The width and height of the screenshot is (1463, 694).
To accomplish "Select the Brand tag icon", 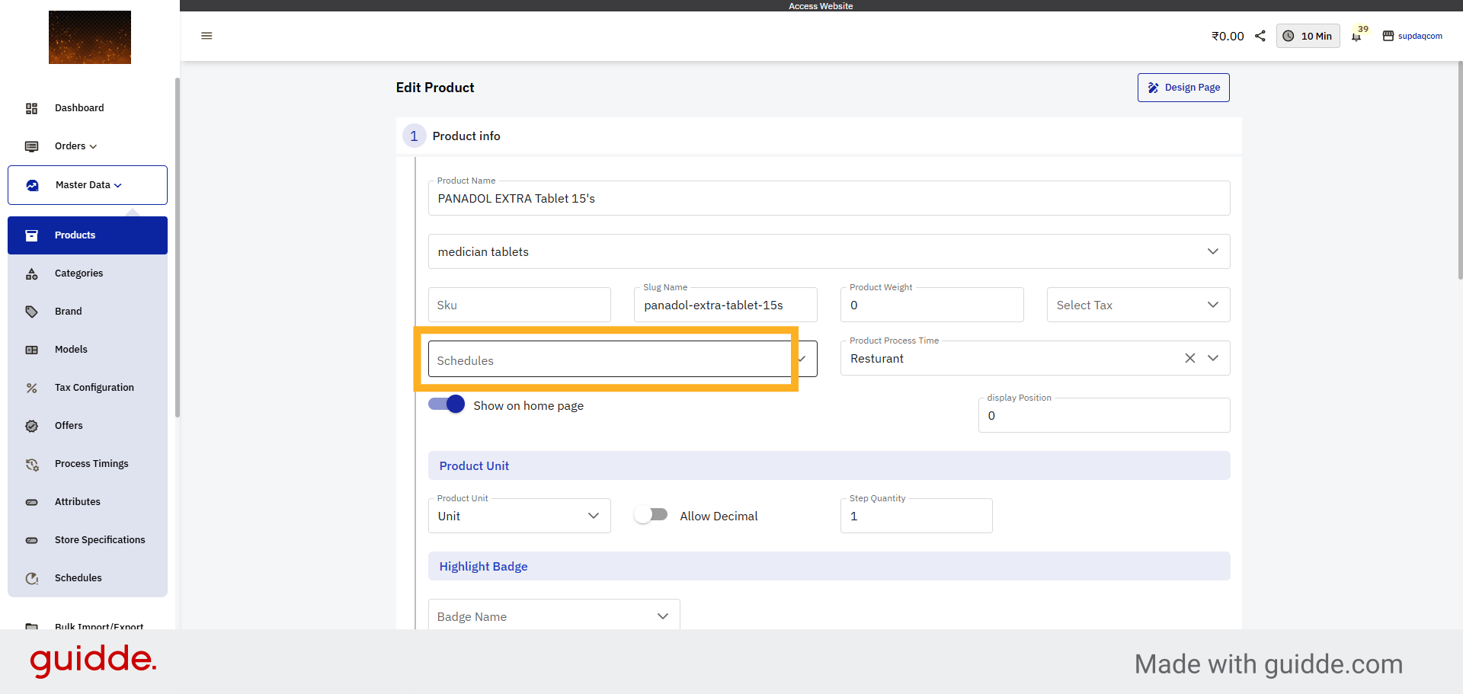I will point(31,312).
